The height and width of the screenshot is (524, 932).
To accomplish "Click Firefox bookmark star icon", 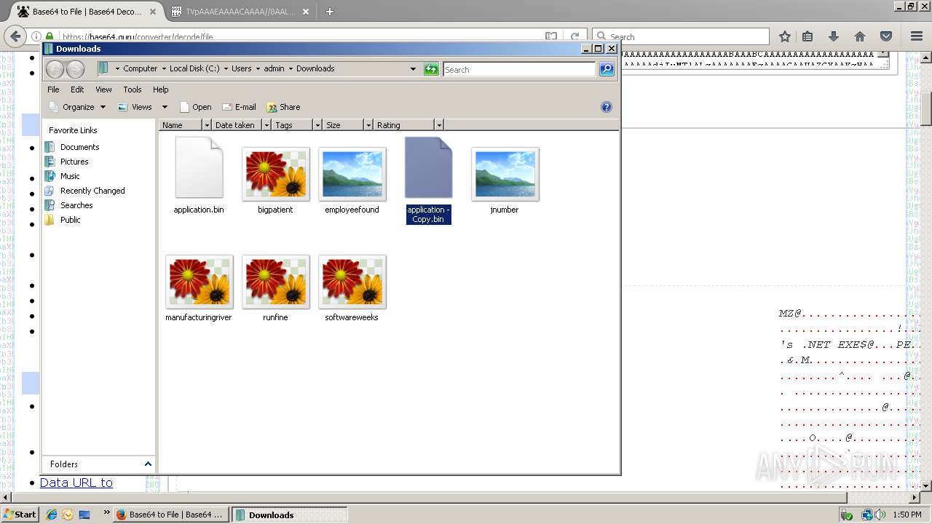I will [784, 36].
